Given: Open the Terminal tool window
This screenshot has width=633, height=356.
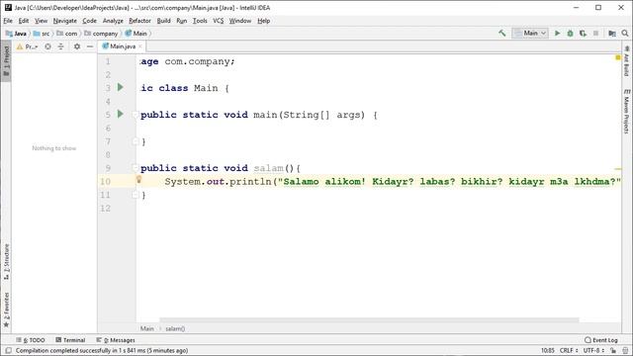Looking at the screenshot, I should coord(70,340).
